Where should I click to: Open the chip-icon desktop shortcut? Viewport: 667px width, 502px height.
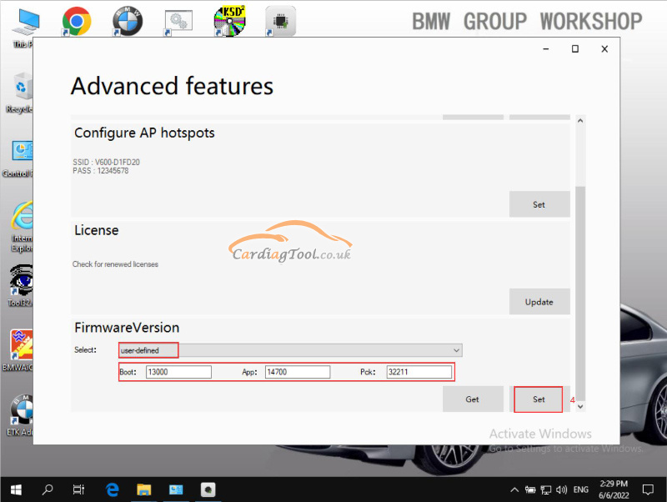[280, 21]
